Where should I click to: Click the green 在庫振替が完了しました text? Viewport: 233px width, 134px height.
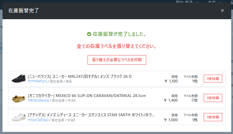tap(120, 34)
